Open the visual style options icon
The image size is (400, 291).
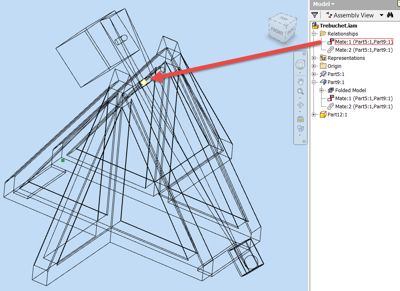pos(300,129)
